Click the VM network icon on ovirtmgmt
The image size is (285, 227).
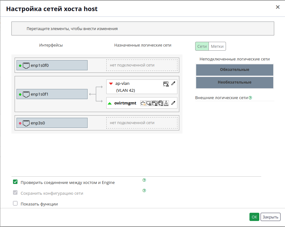pyautogui.click(x=155, y=103)
